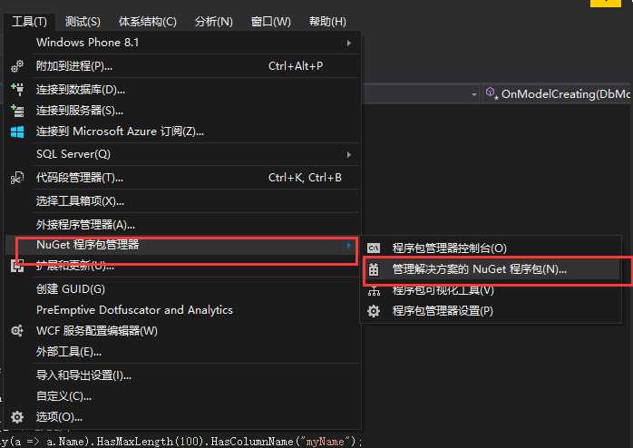Viewport: 633px width, 448px height.
Task: Click the Extensions and Updates icon
Action: coord(17,266)
